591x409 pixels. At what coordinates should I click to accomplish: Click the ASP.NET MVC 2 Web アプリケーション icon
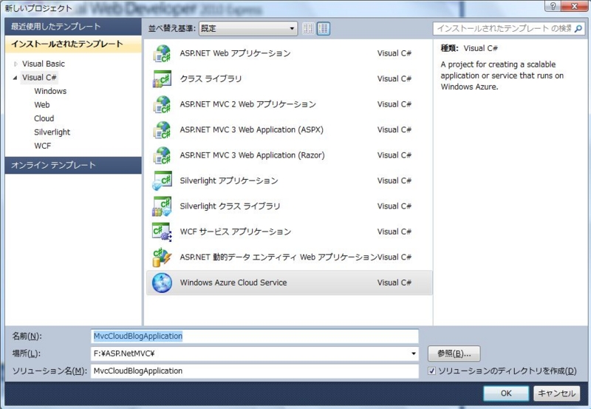pos(162,104)
